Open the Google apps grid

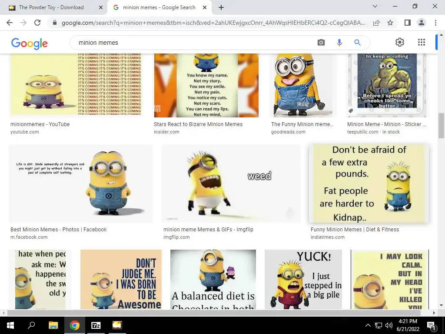(422, 42)
